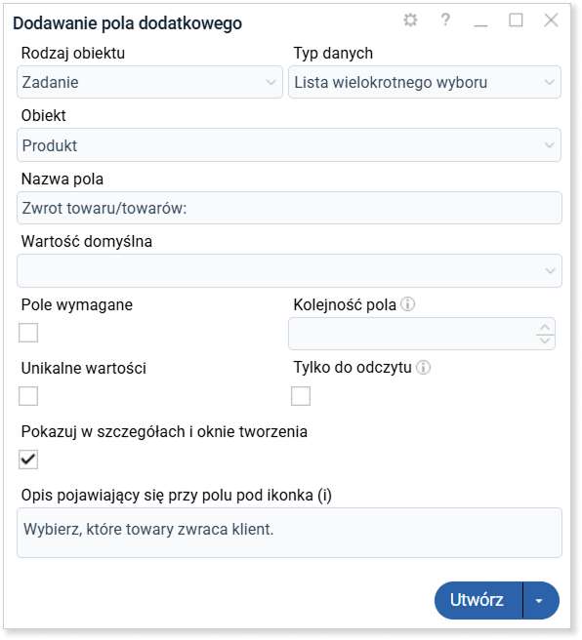Click into the Nazwa pola text field

click(289, 208)
